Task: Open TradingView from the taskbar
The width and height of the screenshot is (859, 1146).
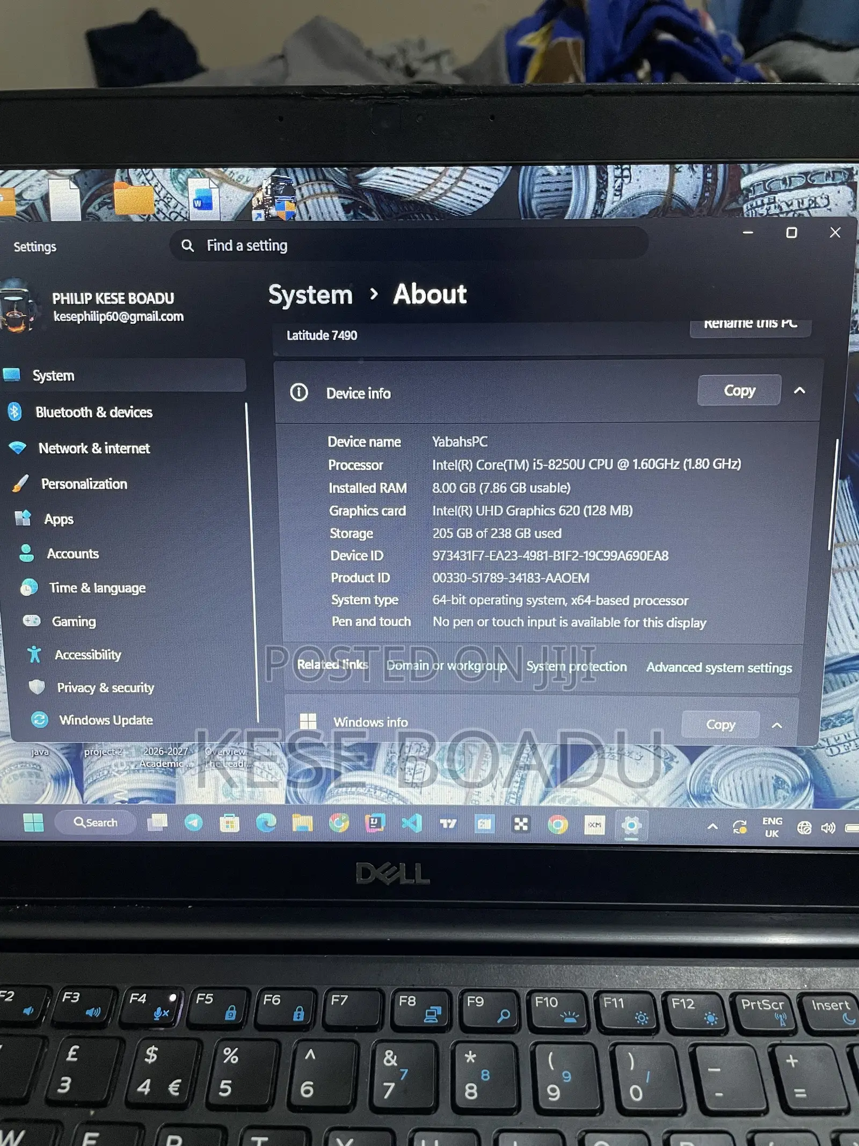Action: tap(448, 824)
